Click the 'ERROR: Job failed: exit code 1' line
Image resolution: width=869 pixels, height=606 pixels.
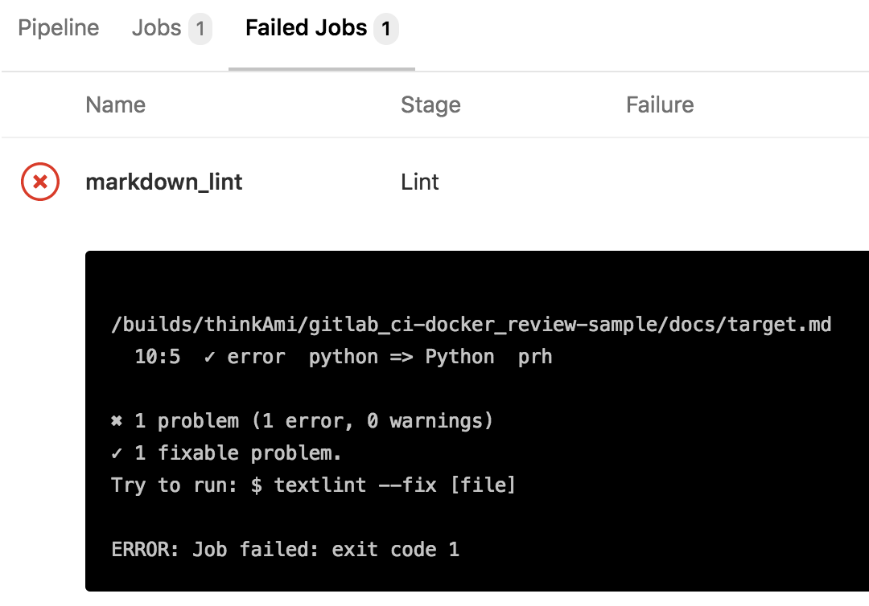point(286,550)
